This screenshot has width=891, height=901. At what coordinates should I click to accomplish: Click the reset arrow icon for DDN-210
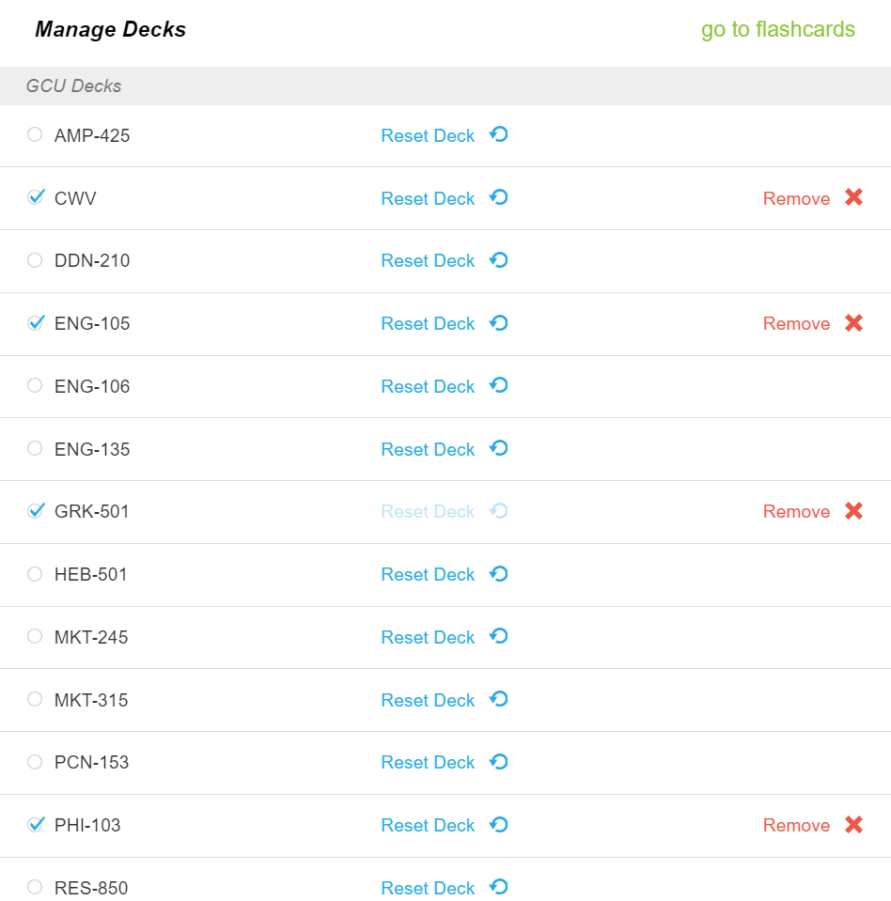(x=498, y=260)
